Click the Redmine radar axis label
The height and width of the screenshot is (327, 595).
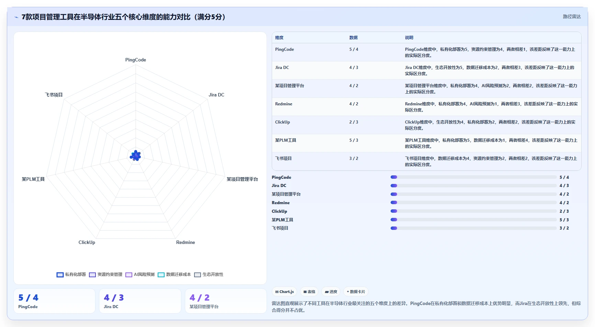click(x=186, y=242)
